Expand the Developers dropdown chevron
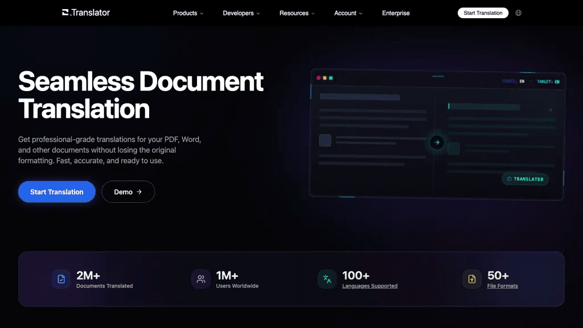The height and width of the screenshot is (328, 583). [x=258, y=14]
